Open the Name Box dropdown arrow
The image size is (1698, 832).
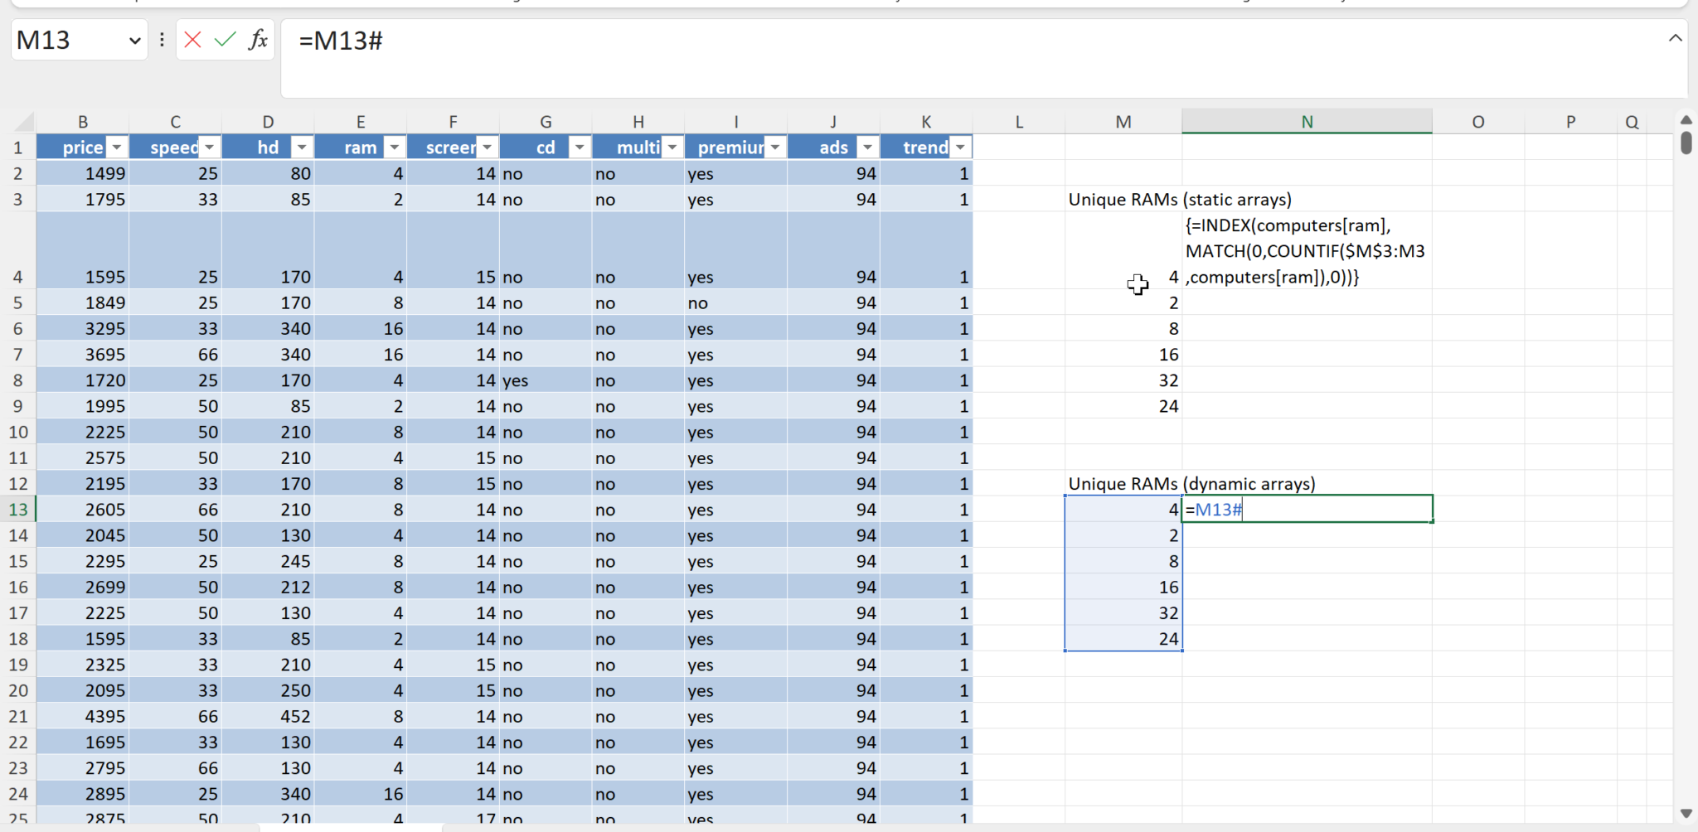pos(134,41)
